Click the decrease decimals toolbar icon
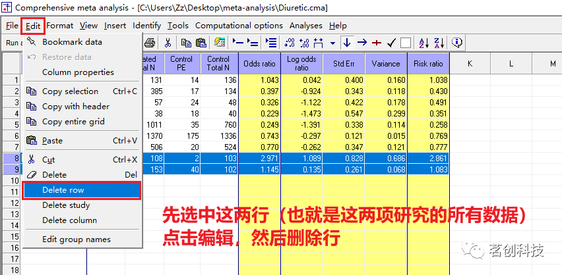Image resolution: width=562 pixels, height=275 pixels. click(304, 43)
